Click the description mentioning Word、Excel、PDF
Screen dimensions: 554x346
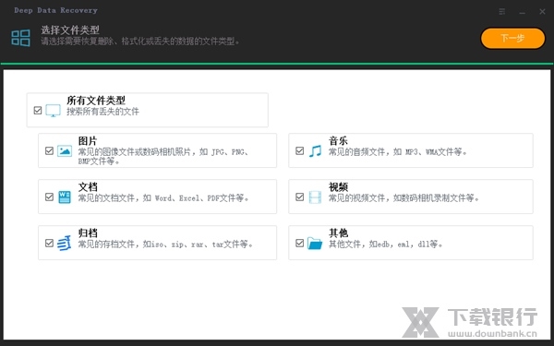[x=163, y=198]
